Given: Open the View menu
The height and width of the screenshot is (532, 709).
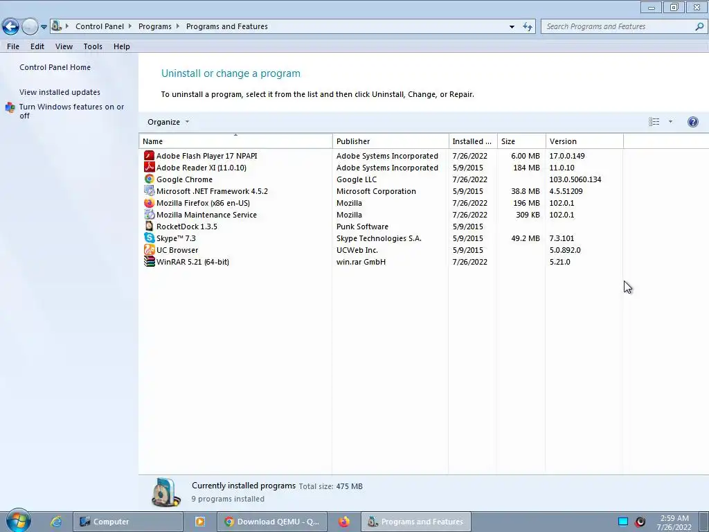Looking at the screenshot, I should (x=64, y=46).
